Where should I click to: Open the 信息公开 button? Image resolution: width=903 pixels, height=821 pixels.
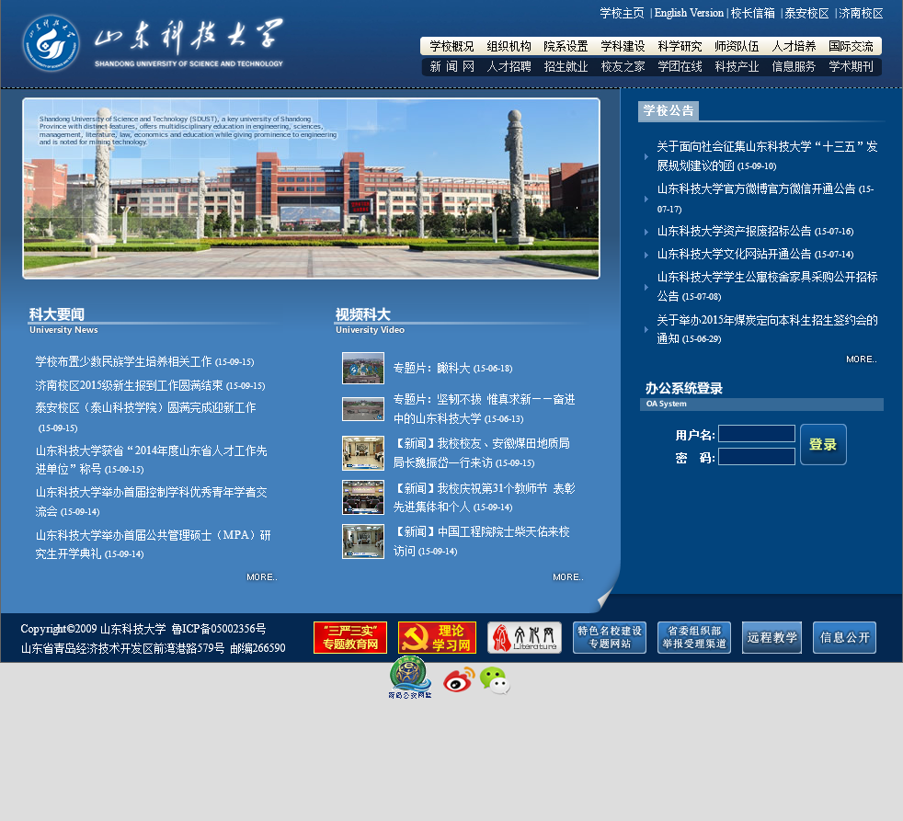tap(844, 637)
